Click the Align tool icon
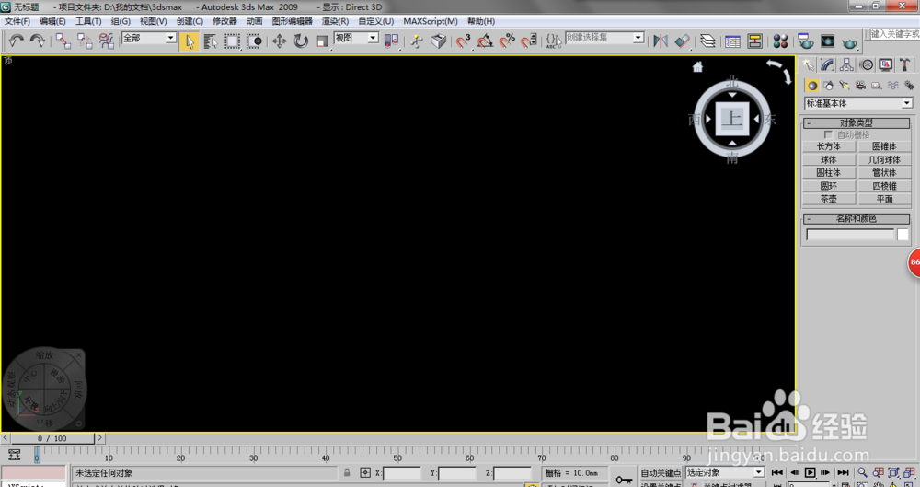The height and width of the screenshot is (487, 920). (683, 41)
